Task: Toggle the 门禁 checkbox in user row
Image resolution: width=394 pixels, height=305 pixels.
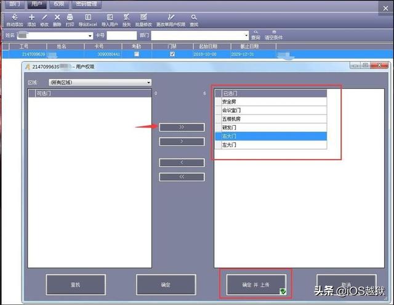Action: 172,54
